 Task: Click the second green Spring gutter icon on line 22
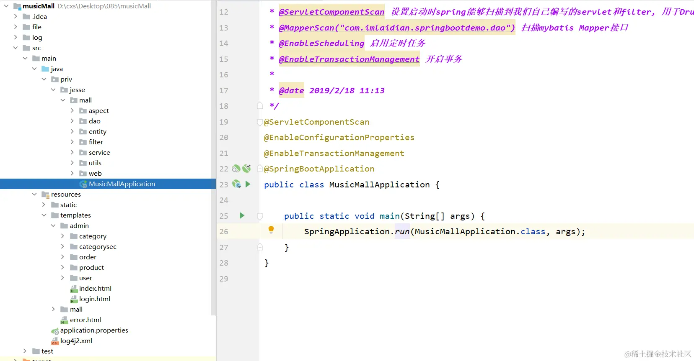click(247, 168)
